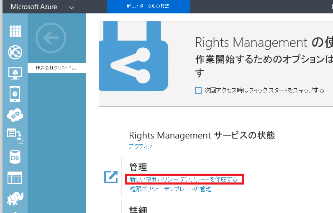
Task: Click the 管理 section heading
Action: (x=138, y=167)
